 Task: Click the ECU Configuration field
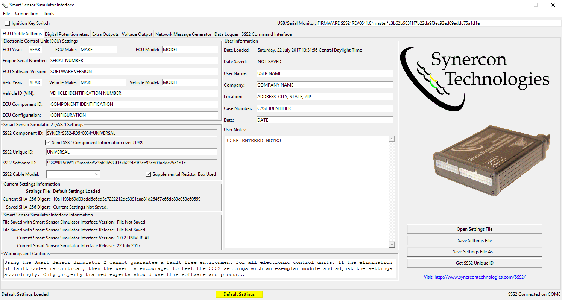click(134, 115)
